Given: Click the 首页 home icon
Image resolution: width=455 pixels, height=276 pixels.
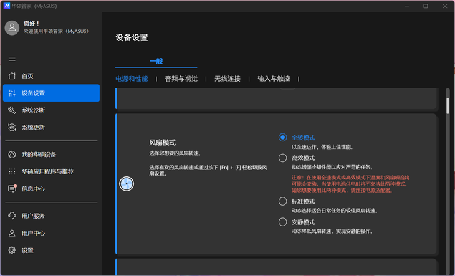Looking at the screenshot, I should pos(12,76).
